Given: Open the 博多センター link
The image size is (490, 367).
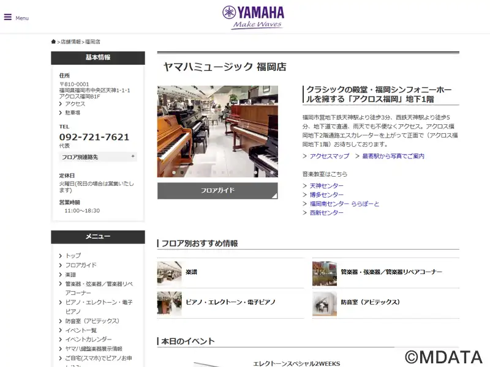Looking at the screenshot, I should (326, 195).
